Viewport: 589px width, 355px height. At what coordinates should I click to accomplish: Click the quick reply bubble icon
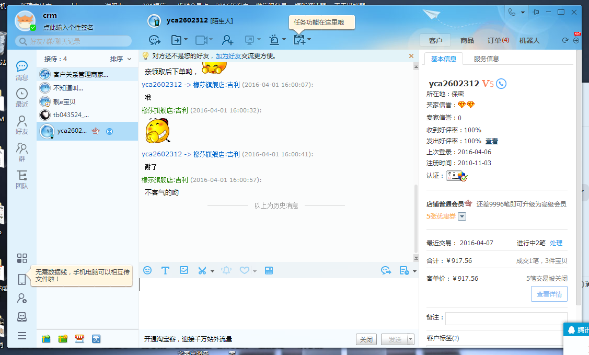tap(386, 270)
